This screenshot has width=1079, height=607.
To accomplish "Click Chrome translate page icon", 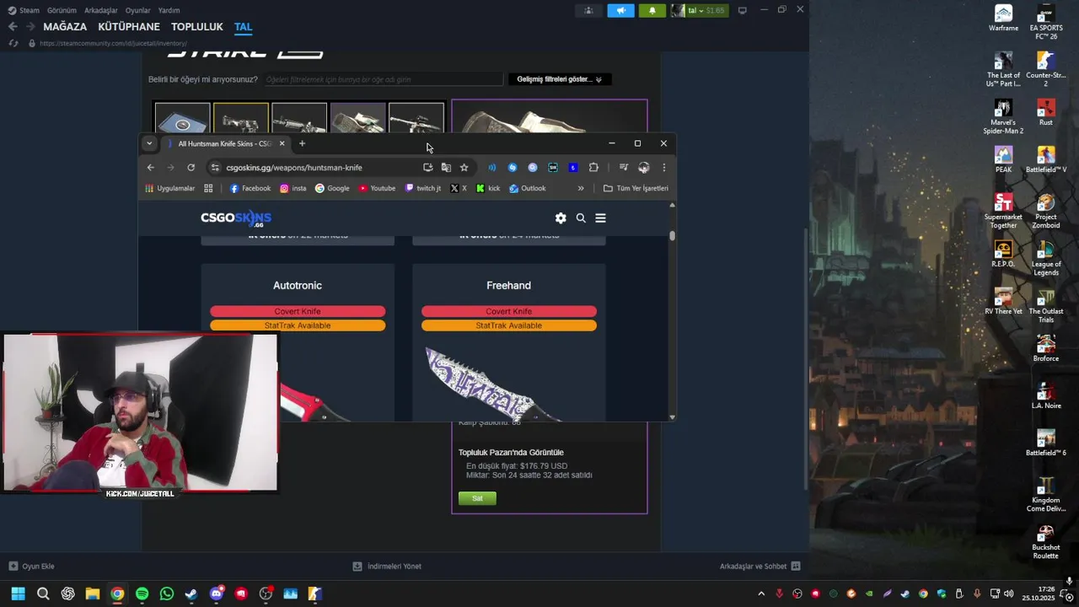I will (446, 167).
